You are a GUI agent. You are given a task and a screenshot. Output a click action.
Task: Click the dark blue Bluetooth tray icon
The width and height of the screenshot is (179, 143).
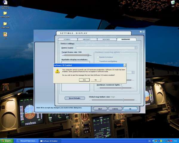click(x=159, y=141)
